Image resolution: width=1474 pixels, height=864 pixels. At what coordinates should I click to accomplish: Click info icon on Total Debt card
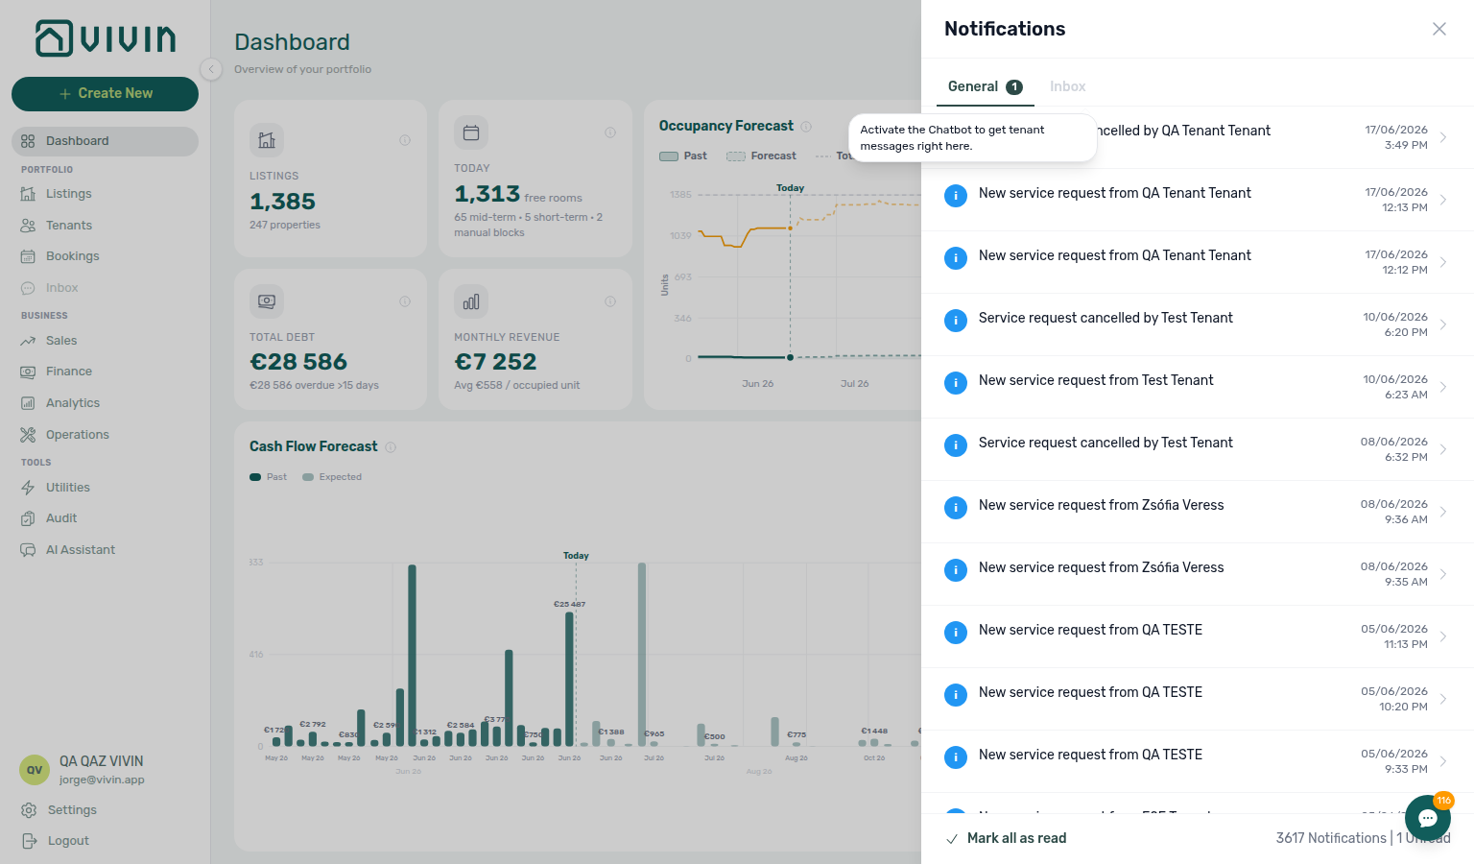tap(405, 301)
